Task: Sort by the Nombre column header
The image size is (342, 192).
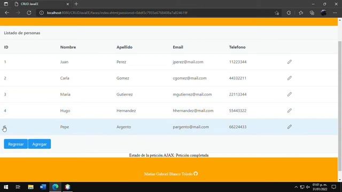Action: [x=68, y=47]
